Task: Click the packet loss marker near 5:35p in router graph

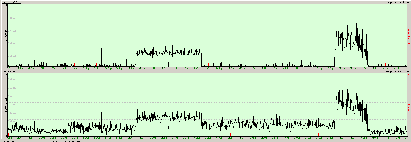Action: pos(97,65)
